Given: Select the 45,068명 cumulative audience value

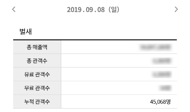Looking at the screenshot, I should (160, 102).
